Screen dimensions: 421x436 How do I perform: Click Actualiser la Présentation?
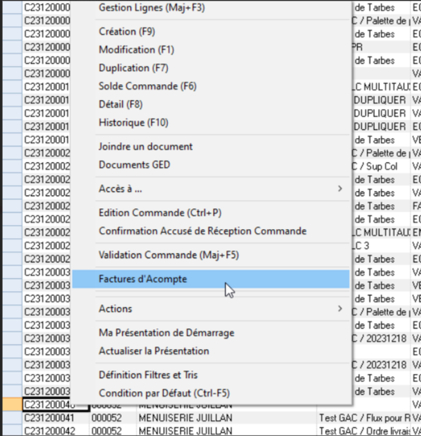tap(153, 350)
